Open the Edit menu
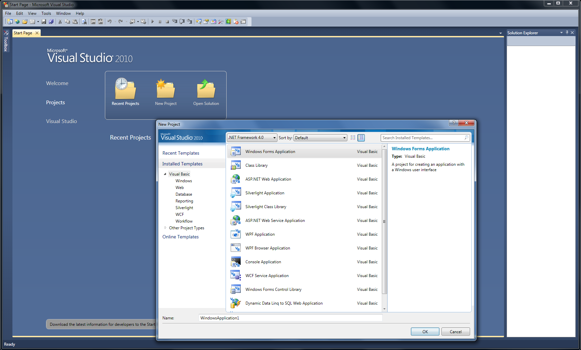The width and height of the screenshot is (581, 350). (20, 13)
